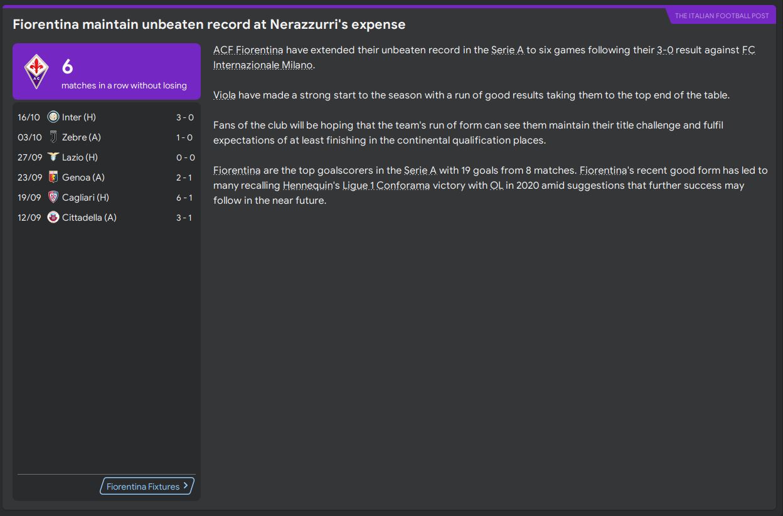Select the Cagliari (H) 6-1 result
This screenshot has height=516, width=783.
(184, 197)
